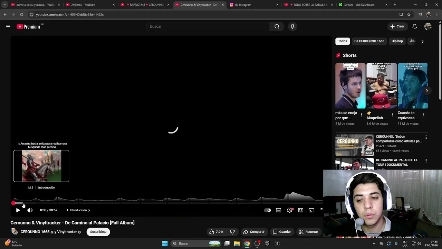Open the browser tab search dropdown
Image resolution: width=442 pixels, height=249 pixels.
(x=4, y=5)
